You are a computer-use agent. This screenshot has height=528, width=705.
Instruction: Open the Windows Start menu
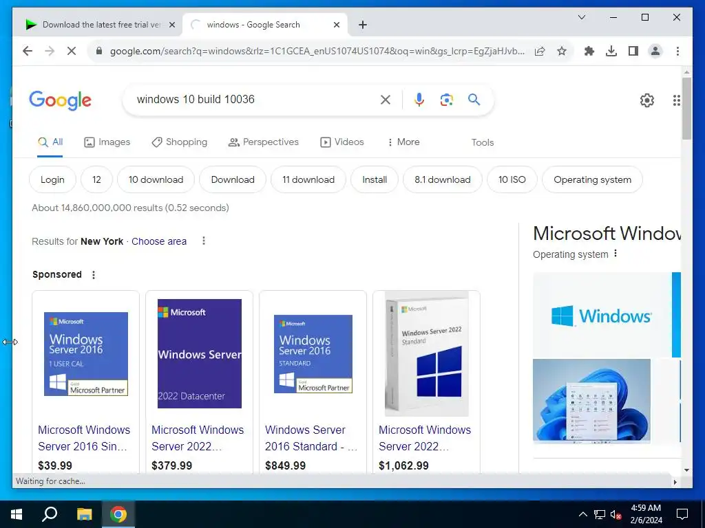17,514
